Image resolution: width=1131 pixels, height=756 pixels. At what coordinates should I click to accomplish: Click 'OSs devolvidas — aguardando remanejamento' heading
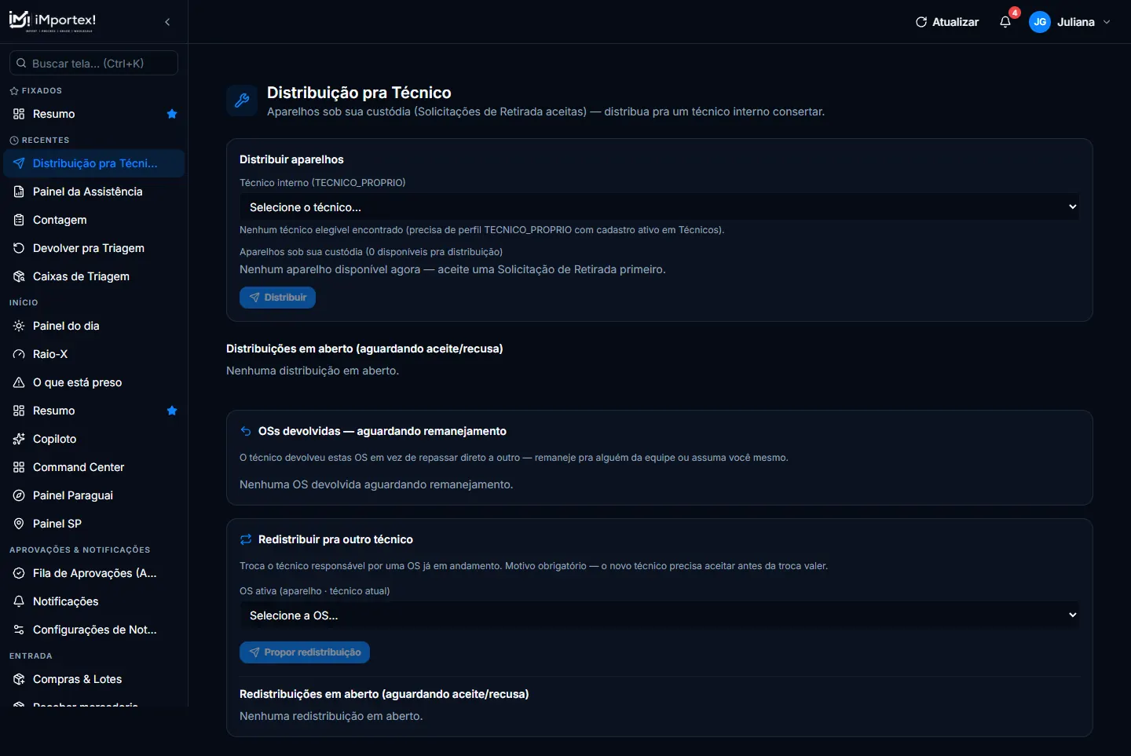pos(382,431)
